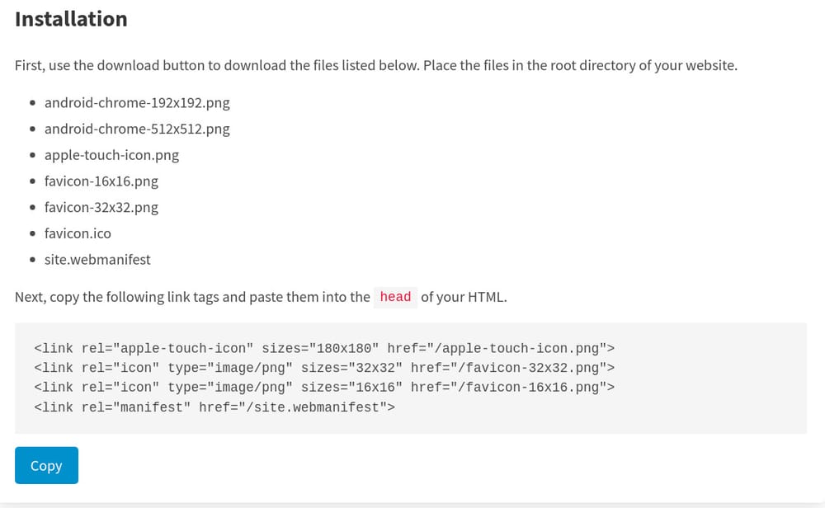Screen dimensions: 825x508
Task: Click the rel="manifest" link tag code line
Action: coord(214,407)
